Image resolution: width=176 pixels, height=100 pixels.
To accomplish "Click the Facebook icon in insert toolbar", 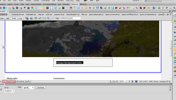I will 154,8.
